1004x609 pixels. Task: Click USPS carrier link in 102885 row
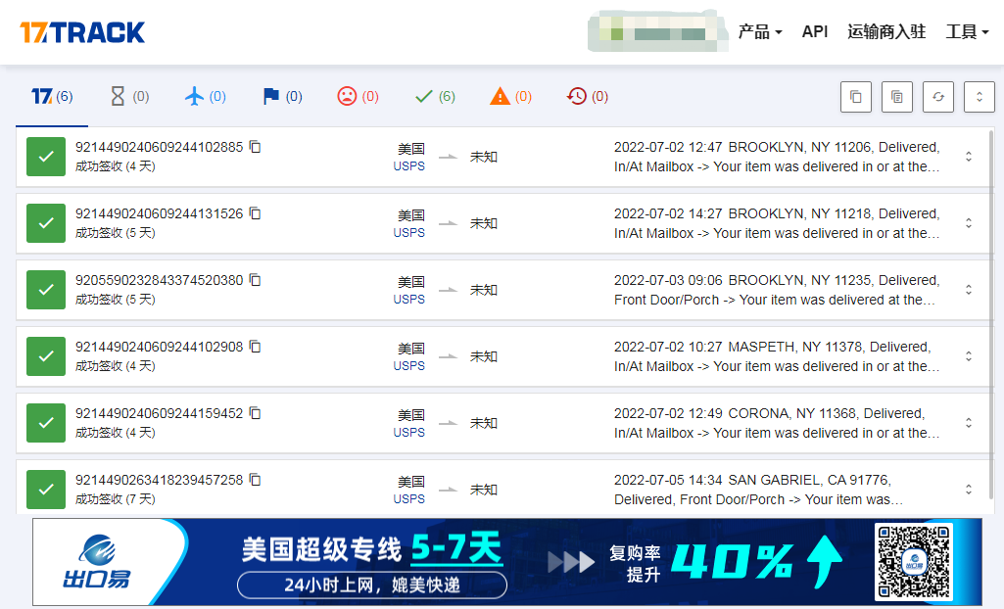[x=409, y=166]
